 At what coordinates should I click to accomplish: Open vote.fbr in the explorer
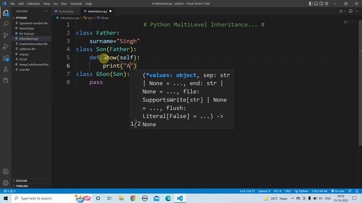(24, 69)
